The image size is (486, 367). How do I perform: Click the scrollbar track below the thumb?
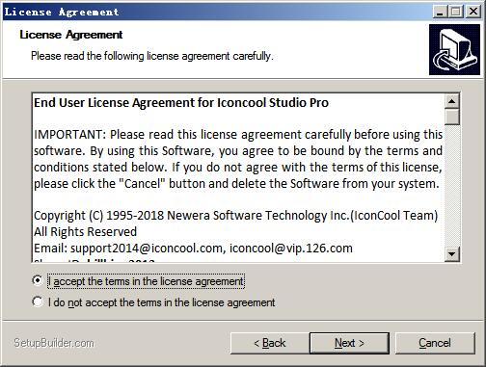point(452,186)
